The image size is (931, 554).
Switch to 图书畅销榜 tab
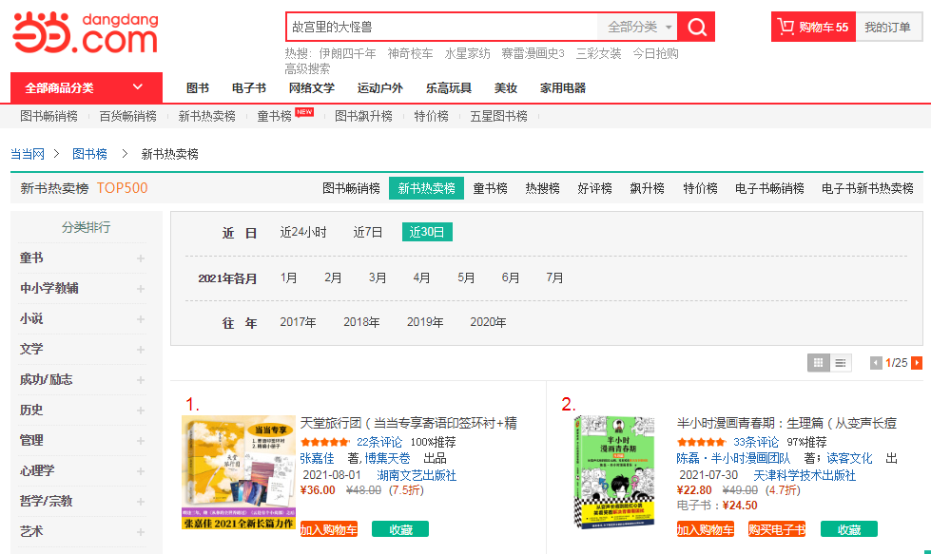[351, 188]
